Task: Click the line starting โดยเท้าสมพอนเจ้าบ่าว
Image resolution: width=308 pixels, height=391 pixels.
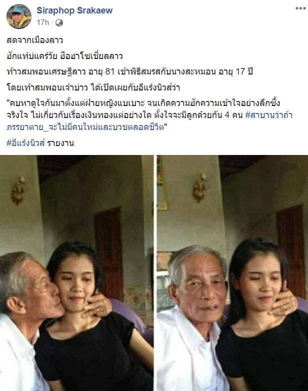Action: 93,87
